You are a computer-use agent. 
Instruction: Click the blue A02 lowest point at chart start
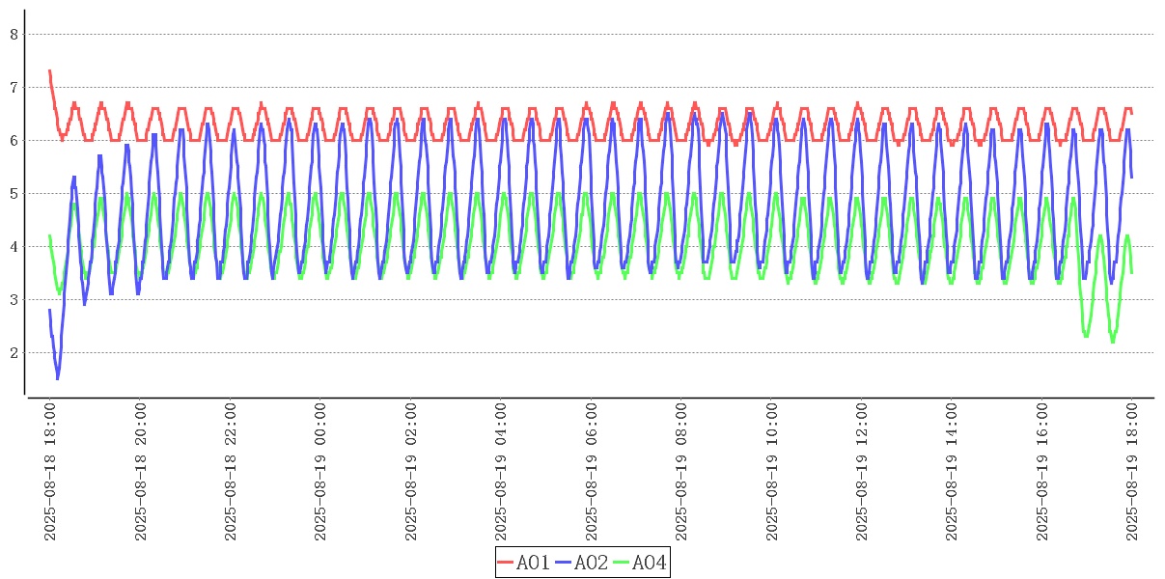coord(57,377)
